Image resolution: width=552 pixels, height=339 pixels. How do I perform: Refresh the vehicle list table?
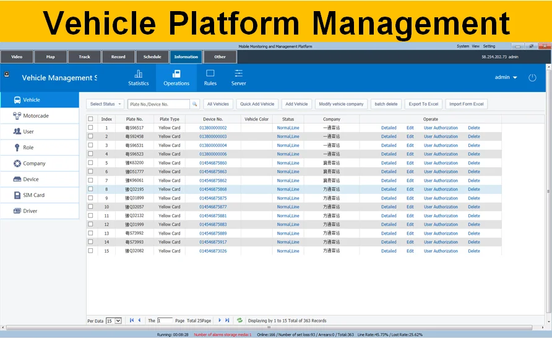(x=239, y=320)
